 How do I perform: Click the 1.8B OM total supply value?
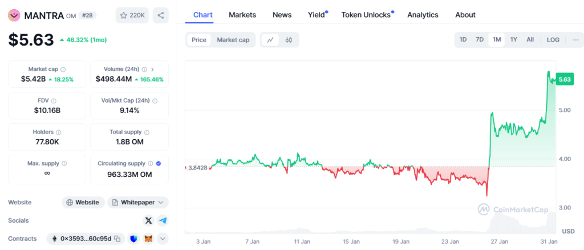[129, 142]
